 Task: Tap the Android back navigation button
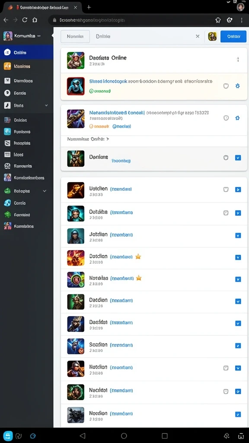tap(83, 436)
